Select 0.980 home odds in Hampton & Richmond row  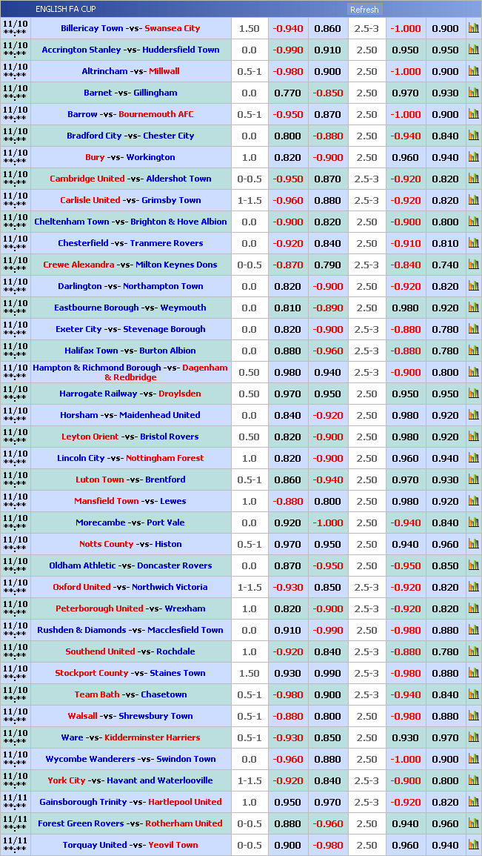288,372
